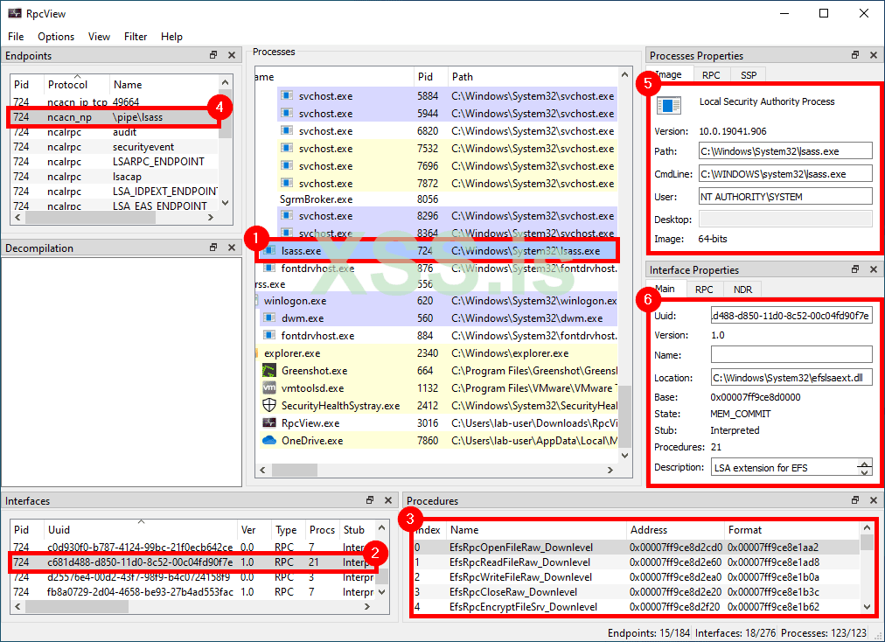Select interface c0d930f0-b787-4124-99bc-21f0ecb642ce
885x642 pixels.
click(193, 548)
